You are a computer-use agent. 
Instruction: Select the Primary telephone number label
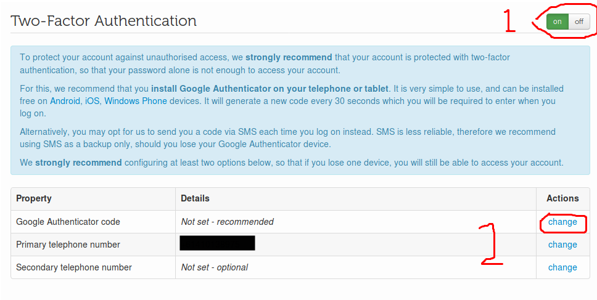[x=68, y=245]
